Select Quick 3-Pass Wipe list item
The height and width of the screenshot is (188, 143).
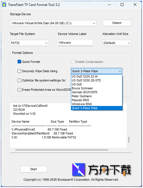[97, 108]
